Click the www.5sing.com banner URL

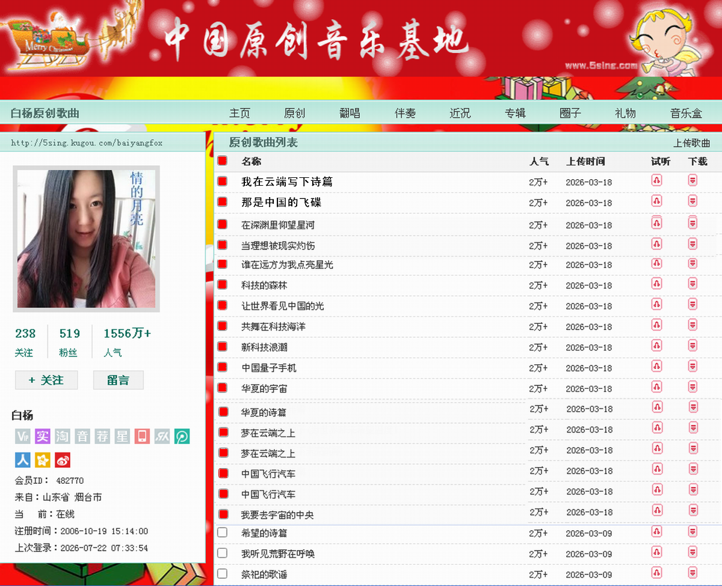[x=600, y=66]
